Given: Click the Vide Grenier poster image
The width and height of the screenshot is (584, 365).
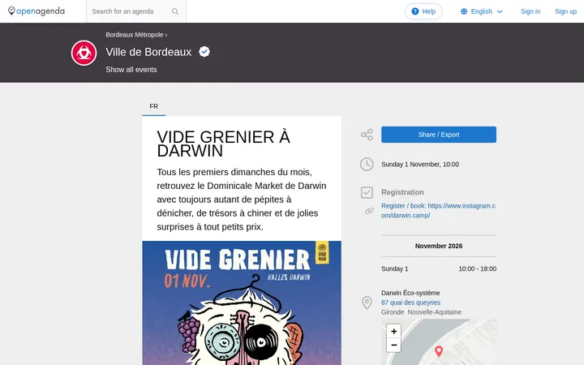Looking at the screenshot, I should [x=242, y=303].
